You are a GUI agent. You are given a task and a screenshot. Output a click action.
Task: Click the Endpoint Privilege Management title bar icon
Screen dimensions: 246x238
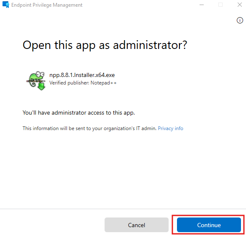6,5
